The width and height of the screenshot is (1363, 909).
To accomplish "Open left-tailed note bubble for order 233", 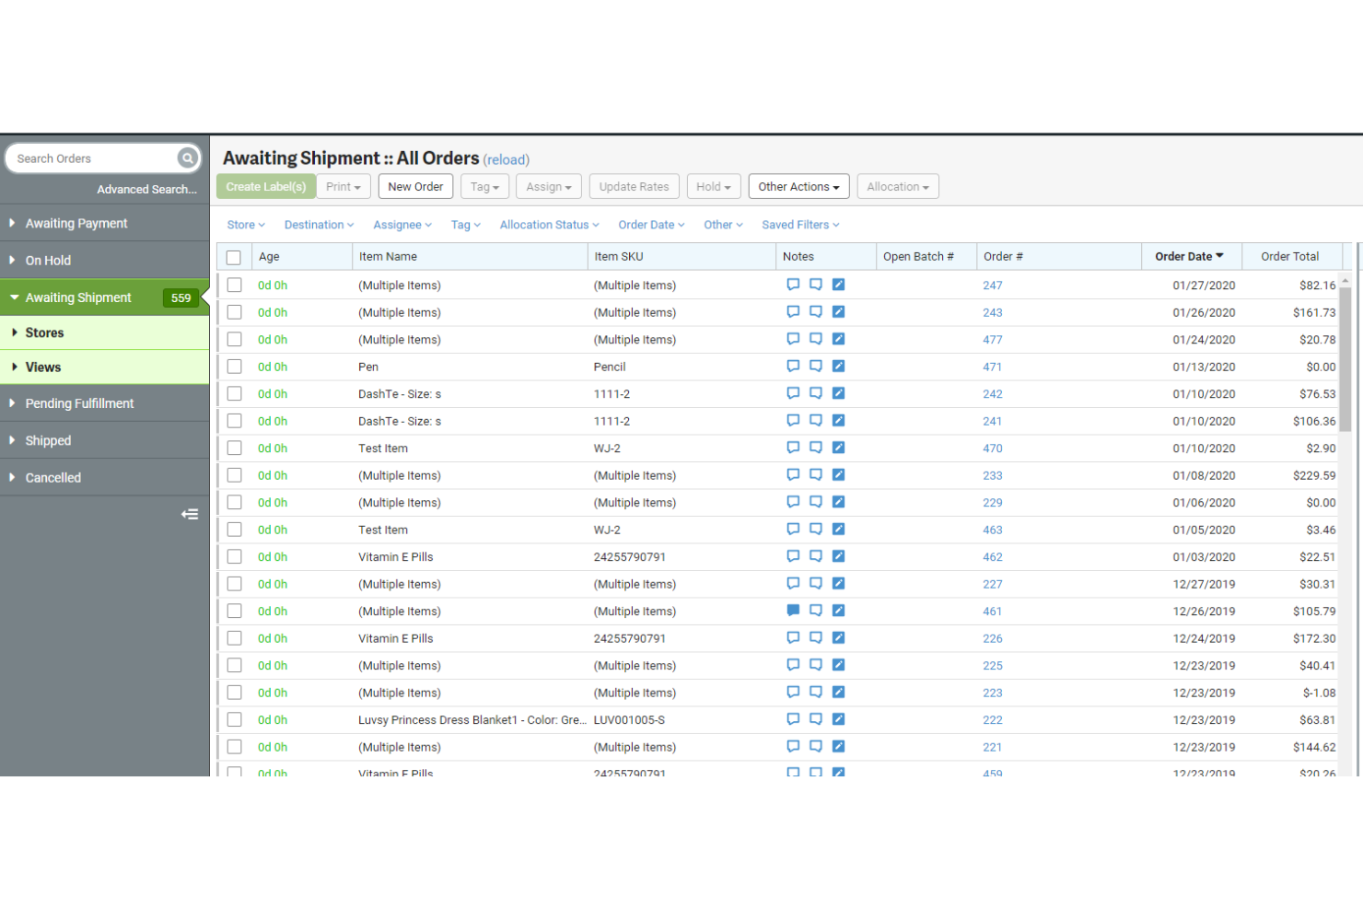I will 793,475.
